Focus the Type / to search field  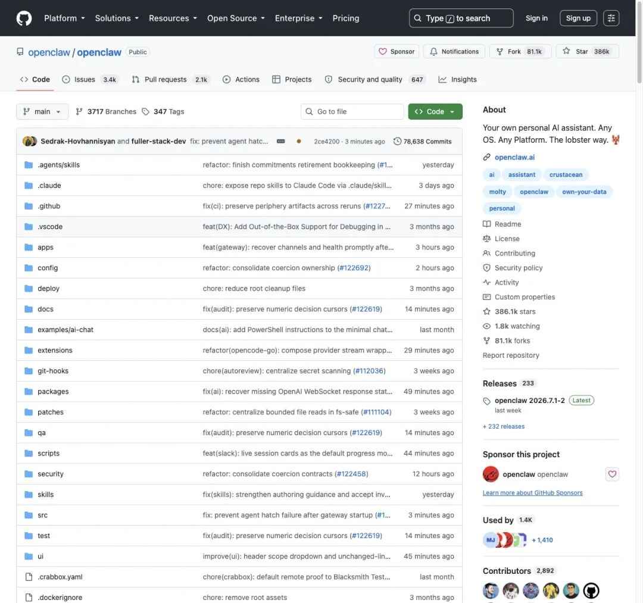tap(461, 18)
